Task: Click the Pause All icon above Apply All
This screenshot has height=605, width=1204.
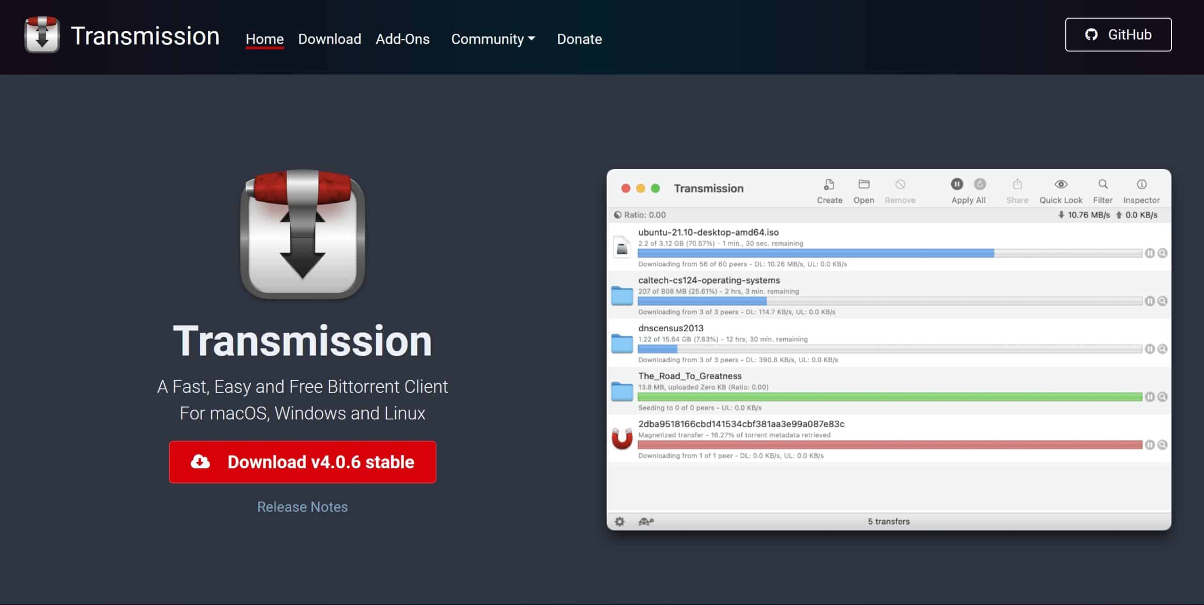Action: tap(957, 184)
